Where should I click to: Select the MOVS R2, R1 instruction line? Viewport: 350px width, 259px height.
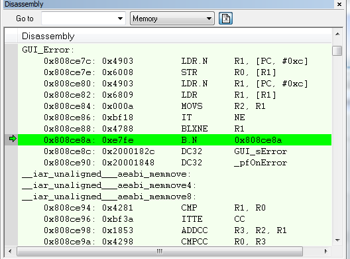coord(174,106)
